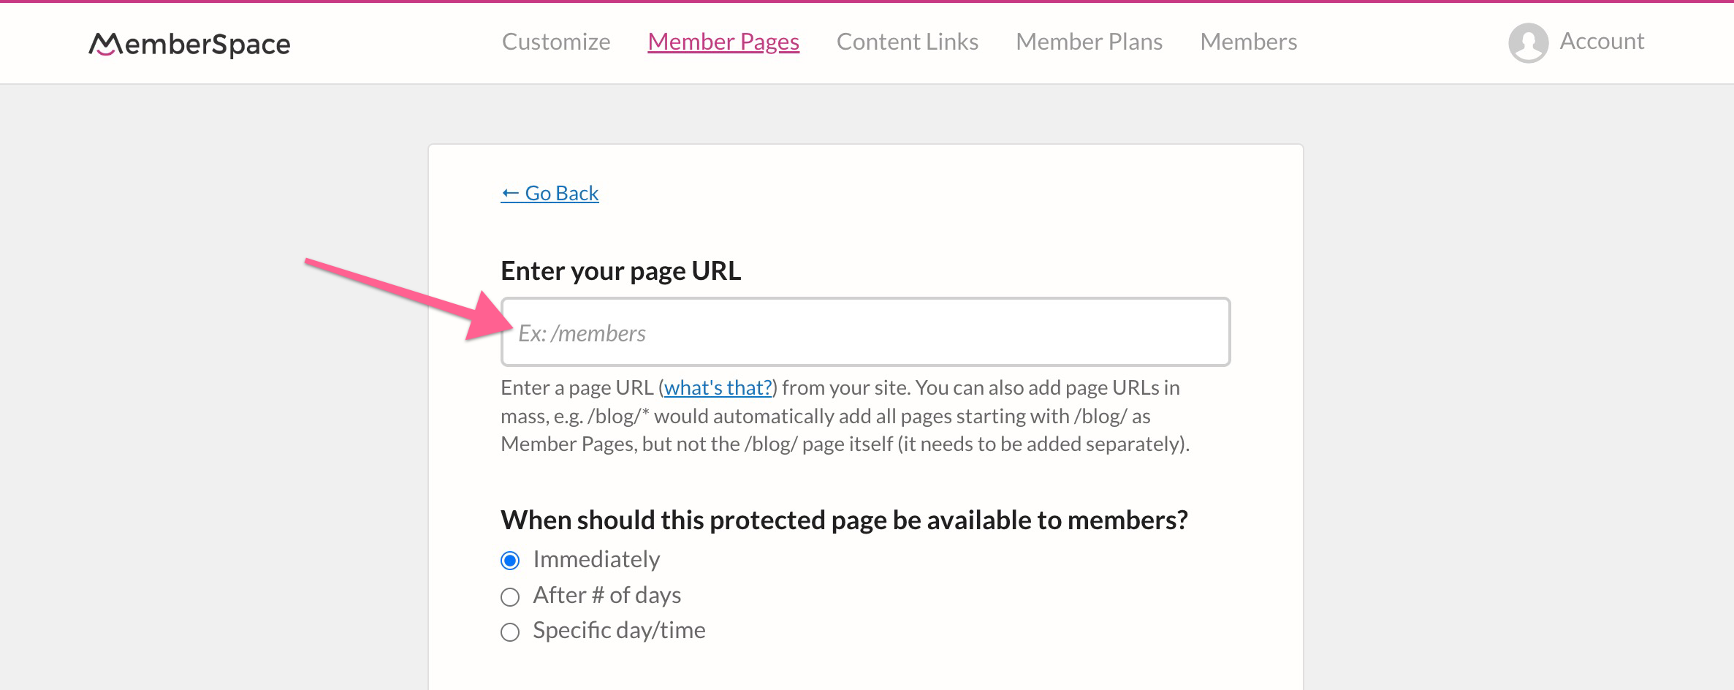Click the MemberSpace logo

189,44
